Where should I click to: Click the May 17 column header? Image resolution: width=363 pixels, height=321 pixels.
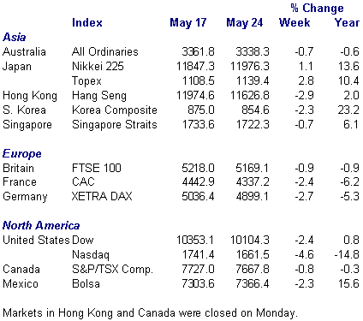[x=188, y=23]
